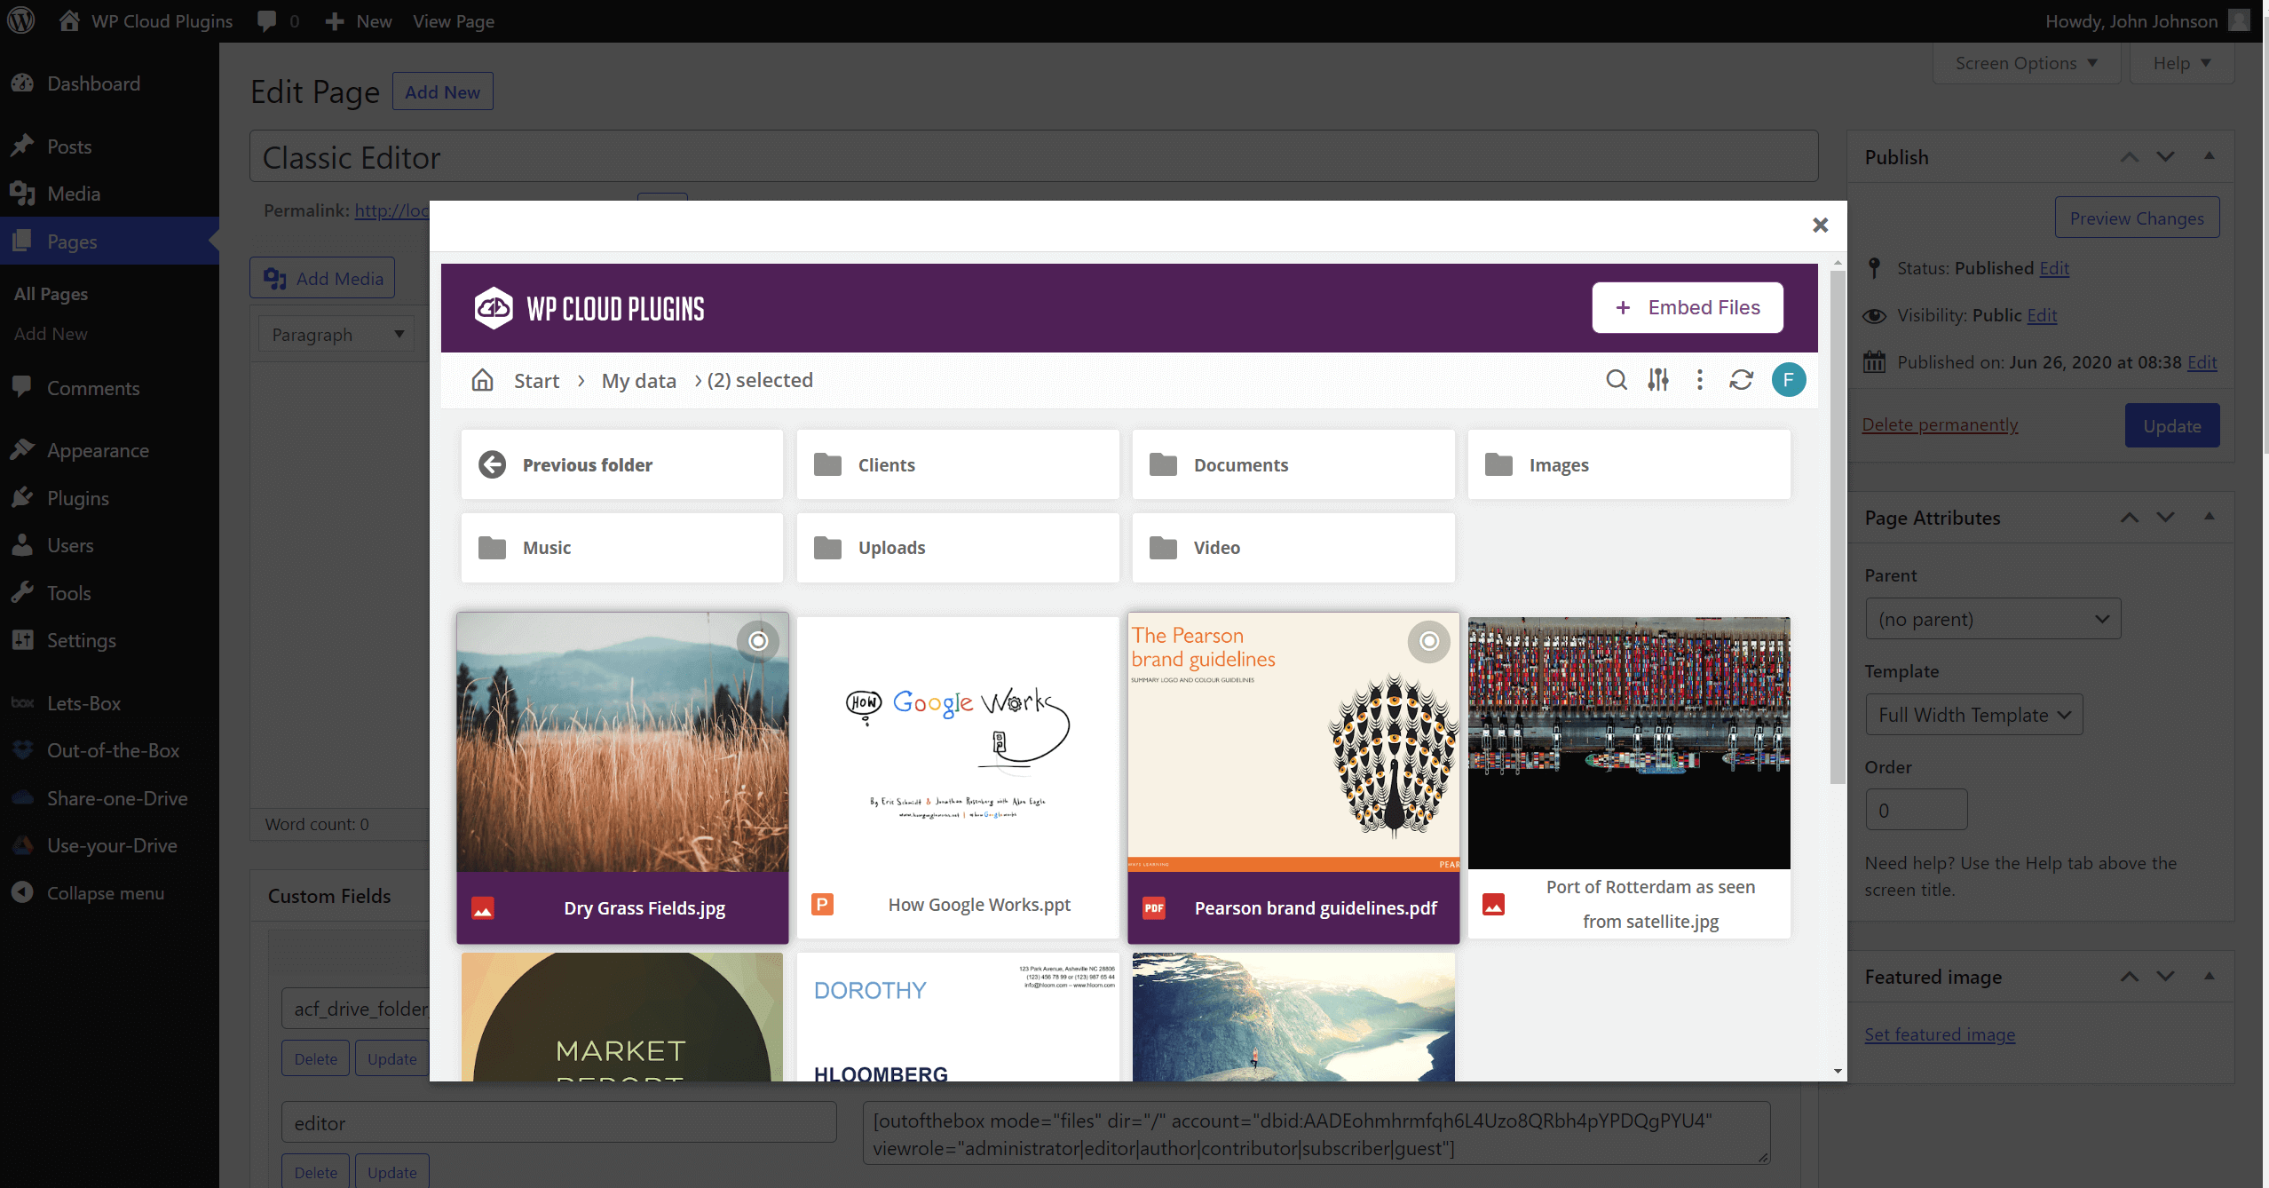Click the teal F account avatar
The height and width of the screenshot is (1188, 2269).
pos(1788,380)
